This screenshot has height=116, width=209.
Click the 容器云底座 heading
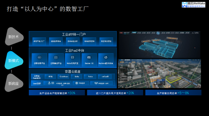click(73, 72)
